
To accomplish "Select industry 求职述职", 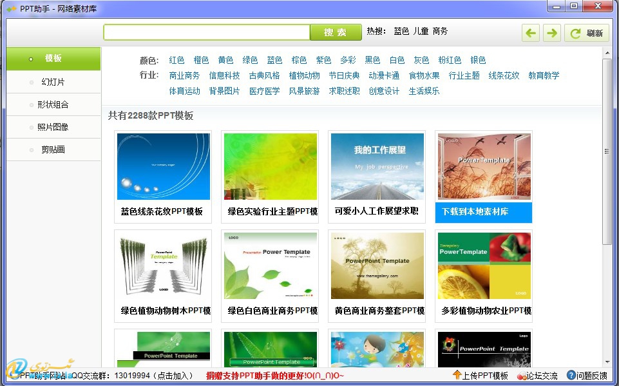I will [x=344, y=92].
